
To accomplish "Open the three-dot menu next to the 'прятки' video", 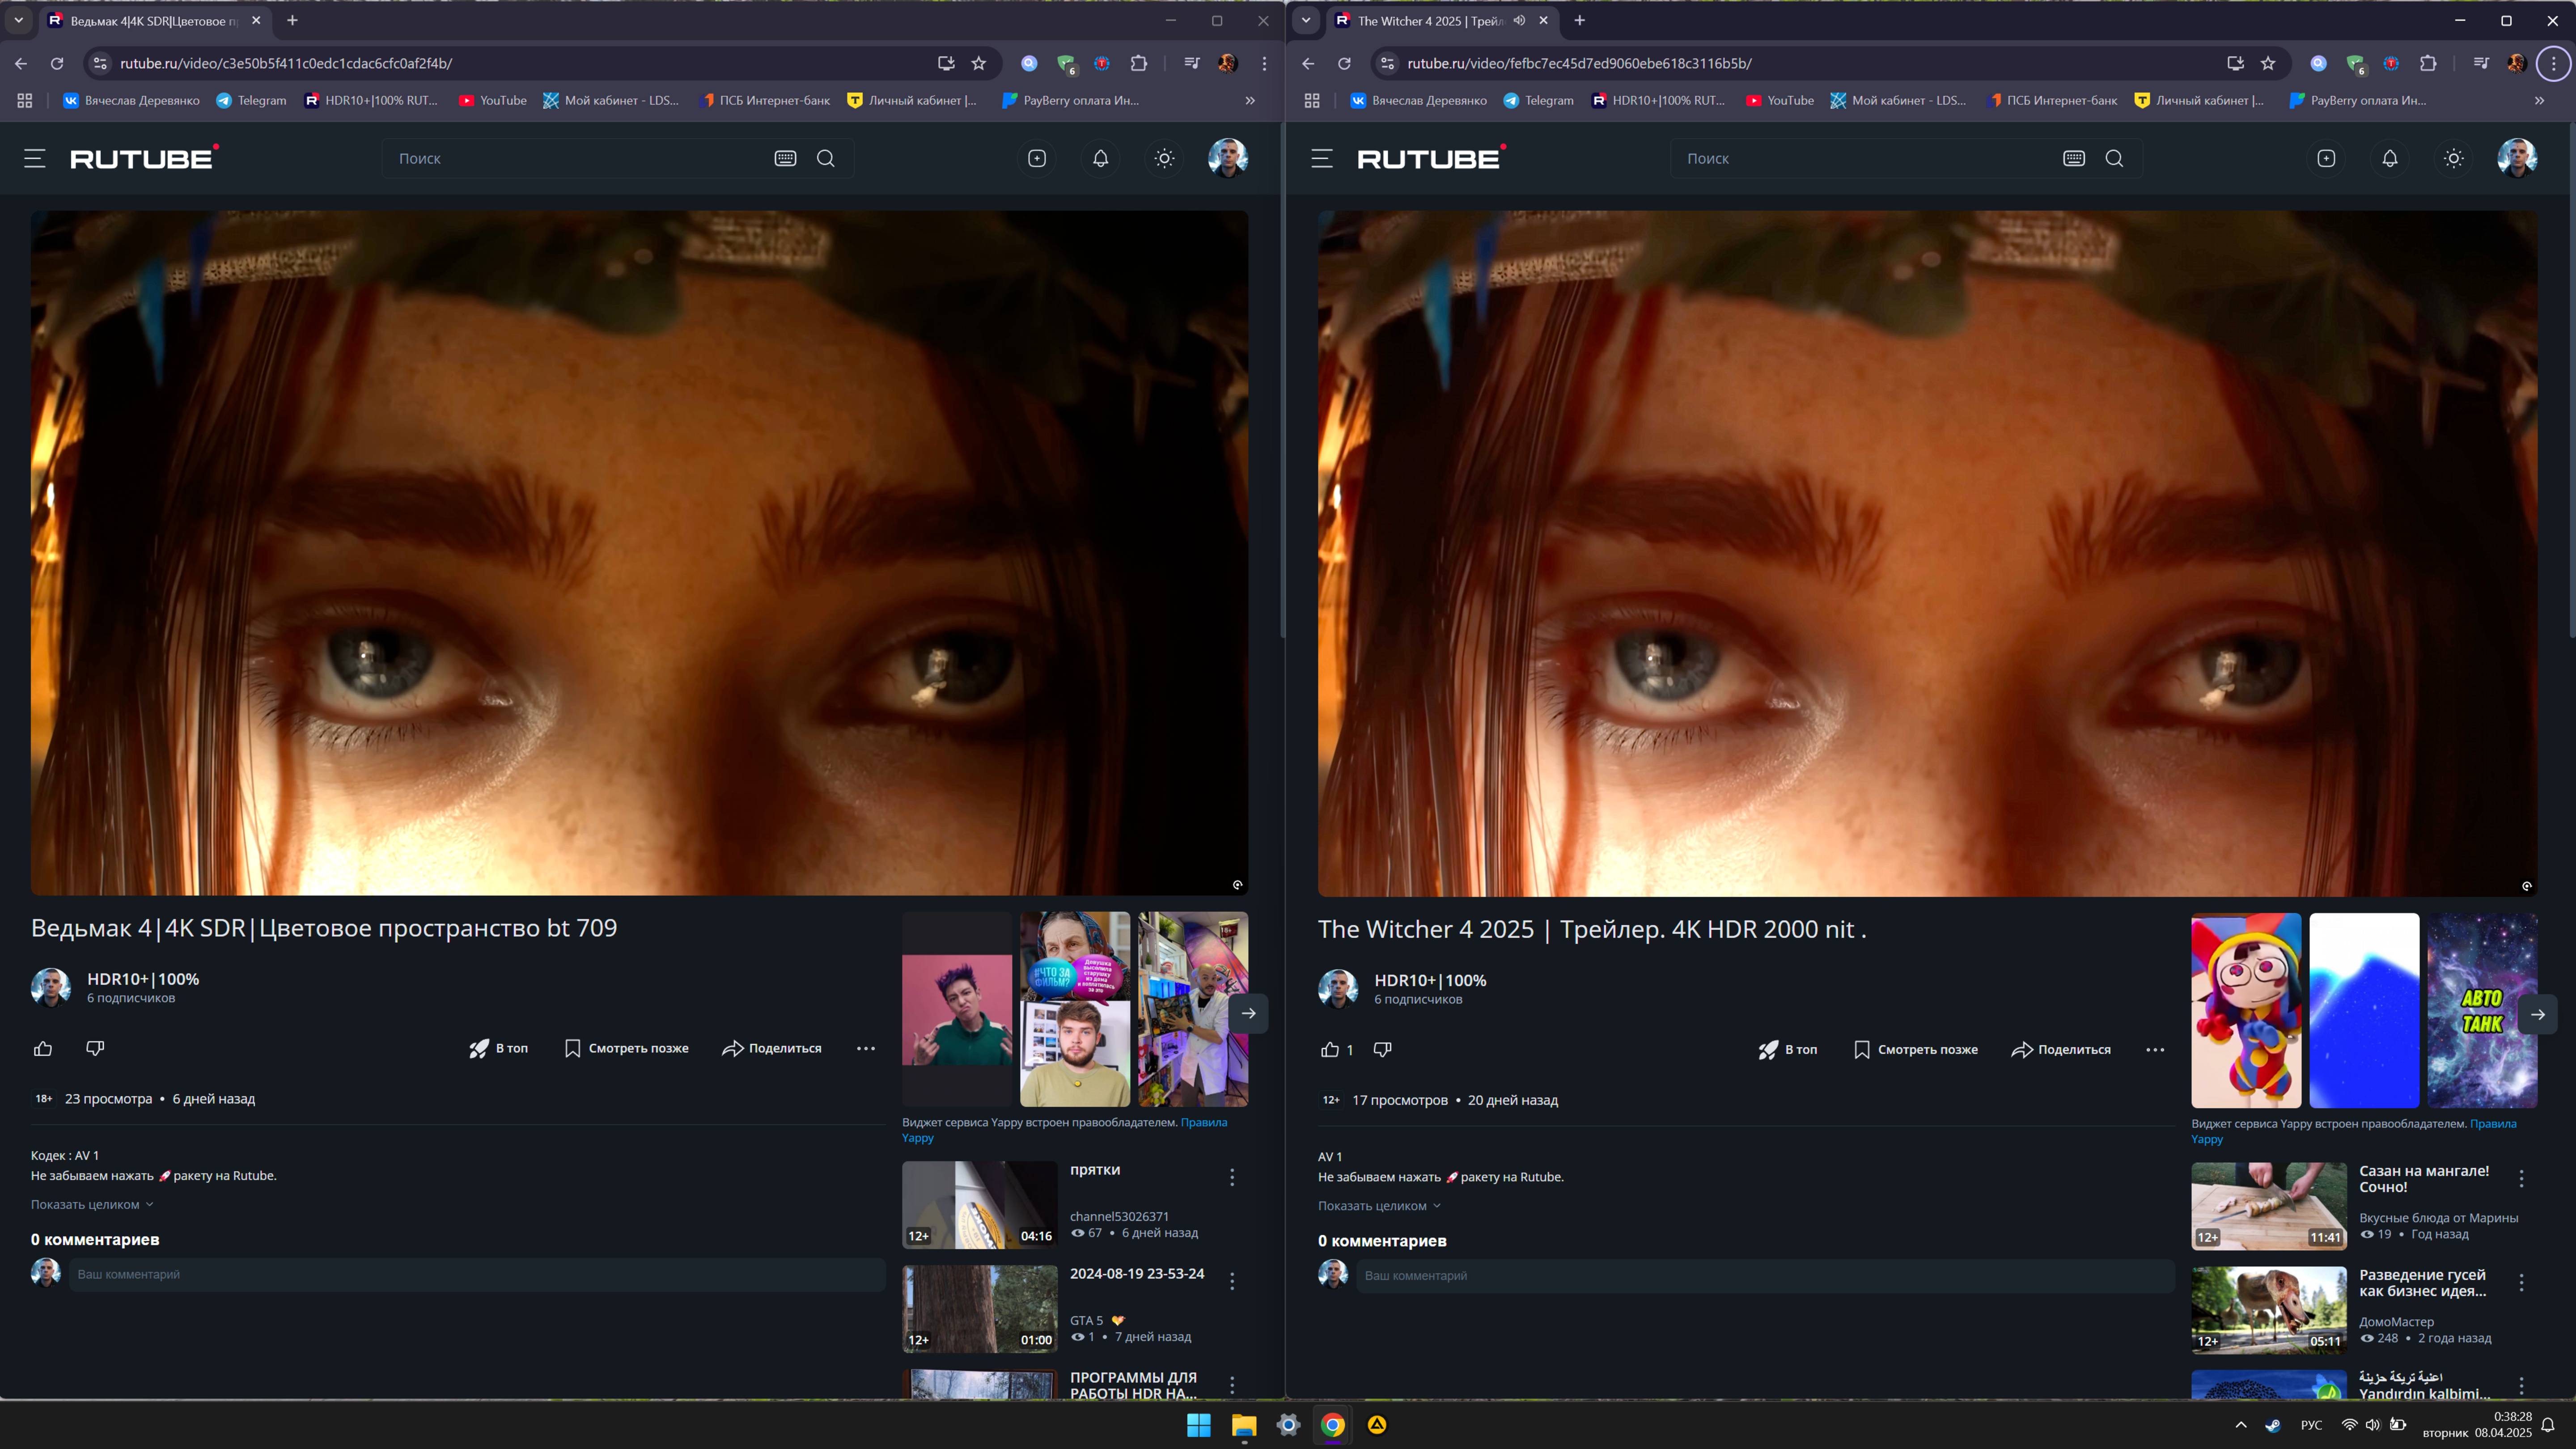I will [1232, 1177].
